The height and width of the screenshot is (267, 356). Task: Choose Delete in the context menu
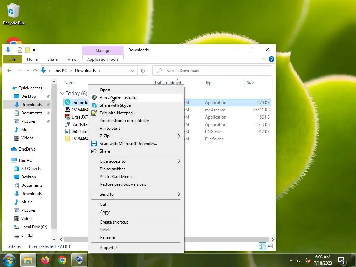click(106, 230)
